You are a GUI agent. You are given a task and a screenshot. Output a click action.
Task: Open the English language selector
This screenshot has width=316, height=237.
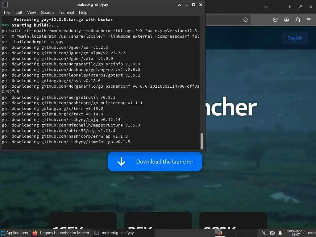[x=295, y=38]
